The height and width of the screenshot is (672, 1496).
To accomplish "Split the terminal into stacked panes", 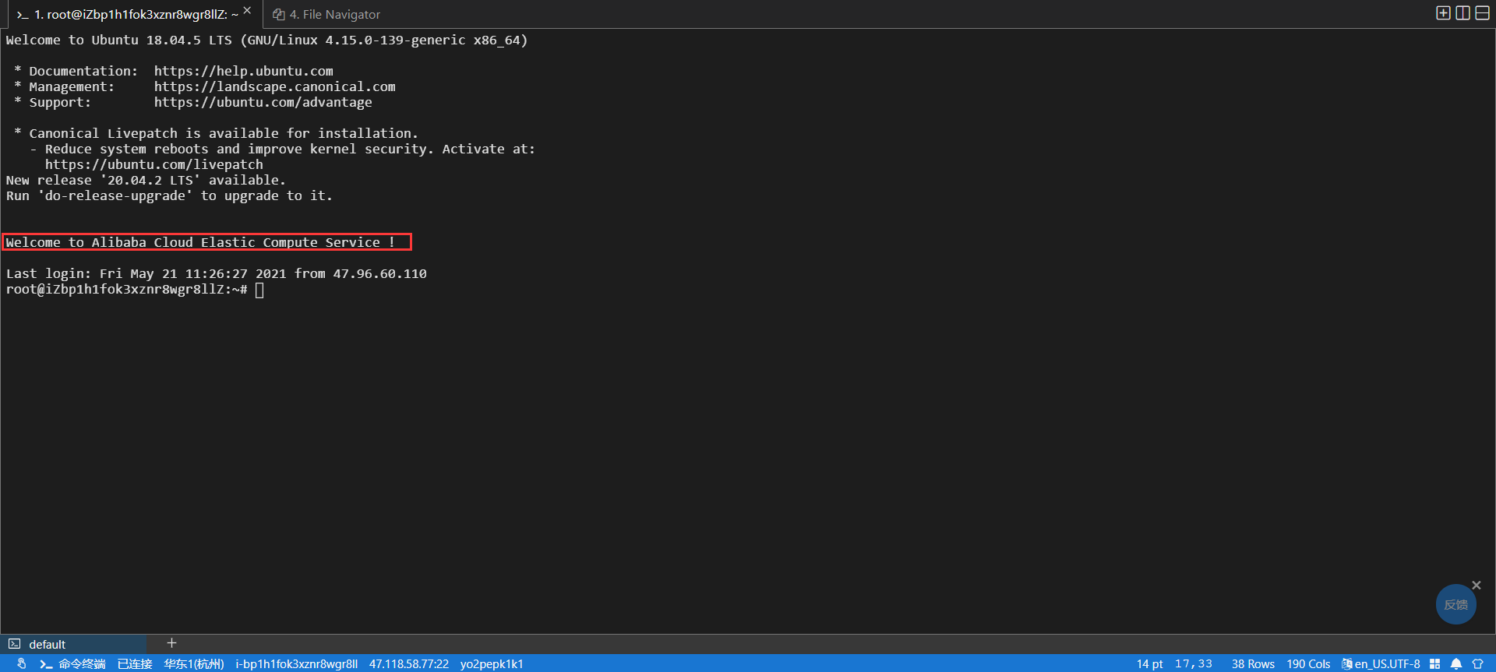I will pyautogui.click(x=1483, y=12).
